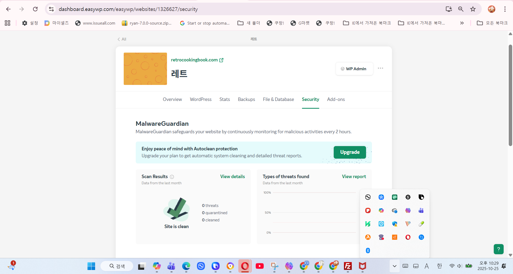Click the Copilot icon in tray overflow
Image resolution: width=513 pixels, height=274 pixels.
(381, 210)
